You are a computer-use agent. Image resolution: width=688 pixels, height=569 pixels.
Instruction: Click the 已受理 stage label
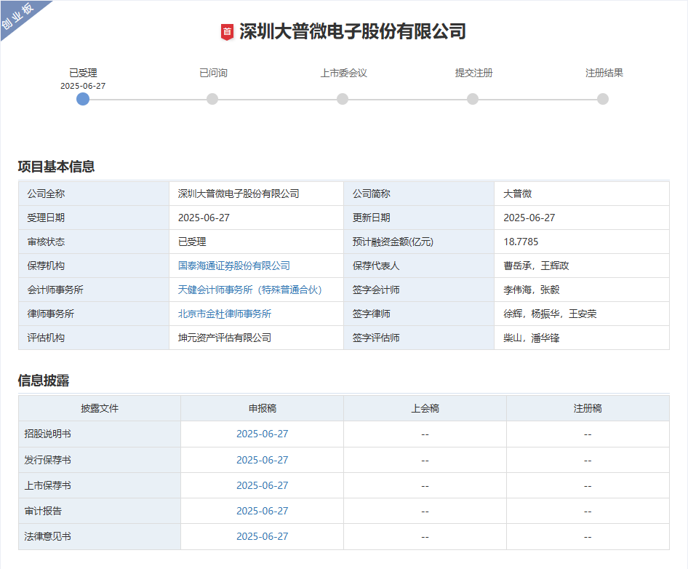83,73
